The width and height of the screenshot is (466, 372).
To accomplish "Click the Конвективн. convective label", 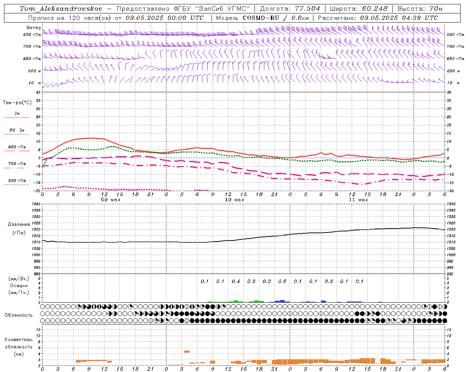I will point(19,340).
